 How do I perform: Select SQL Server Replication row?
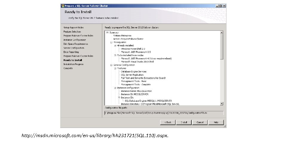132,75
